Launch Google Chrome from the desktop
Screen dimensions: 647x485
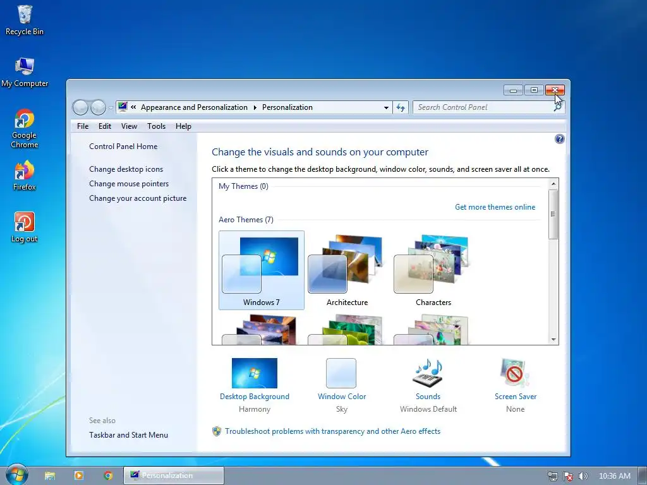(25, 128)
